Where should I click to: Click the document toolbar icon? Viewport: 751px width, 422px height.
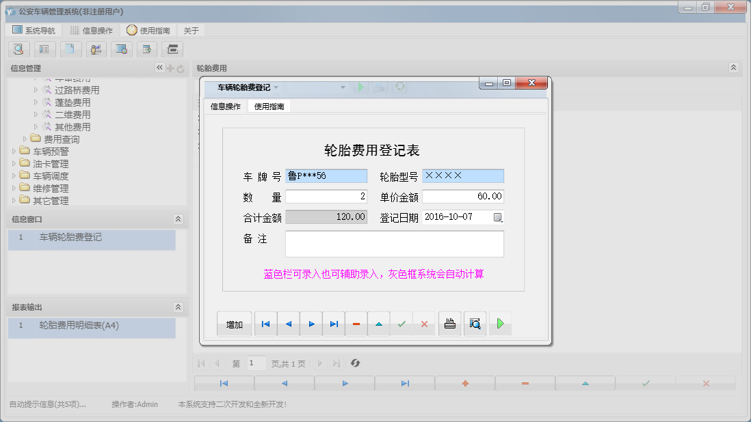tap(70, 49)
